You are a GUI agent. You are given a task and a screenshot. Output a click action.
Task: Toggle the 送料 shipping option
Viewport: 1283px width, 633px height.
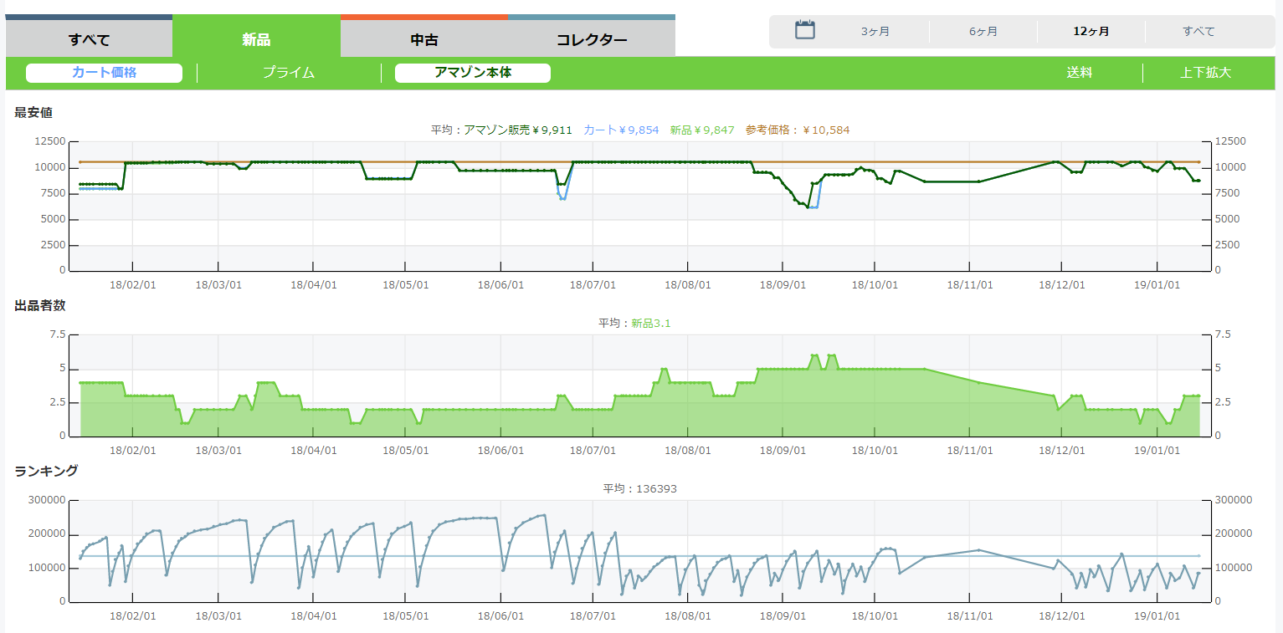click(x=1080, y=73)
